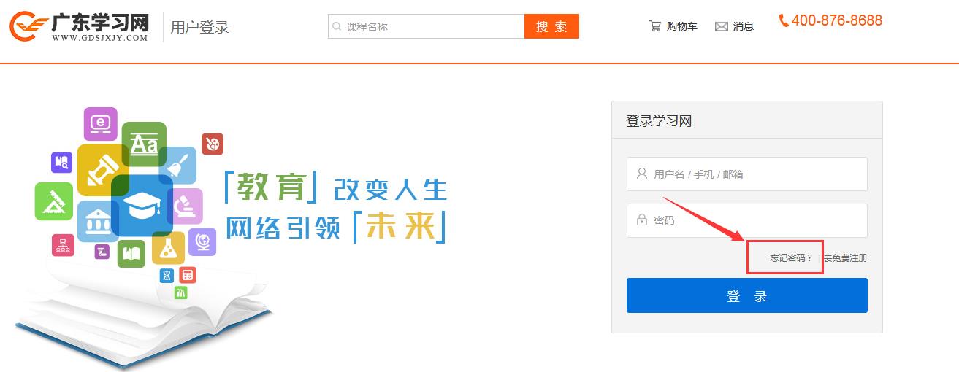959x372 pixels.
Task: Go to 去免费注册 registration link
Action: [846, 258]
